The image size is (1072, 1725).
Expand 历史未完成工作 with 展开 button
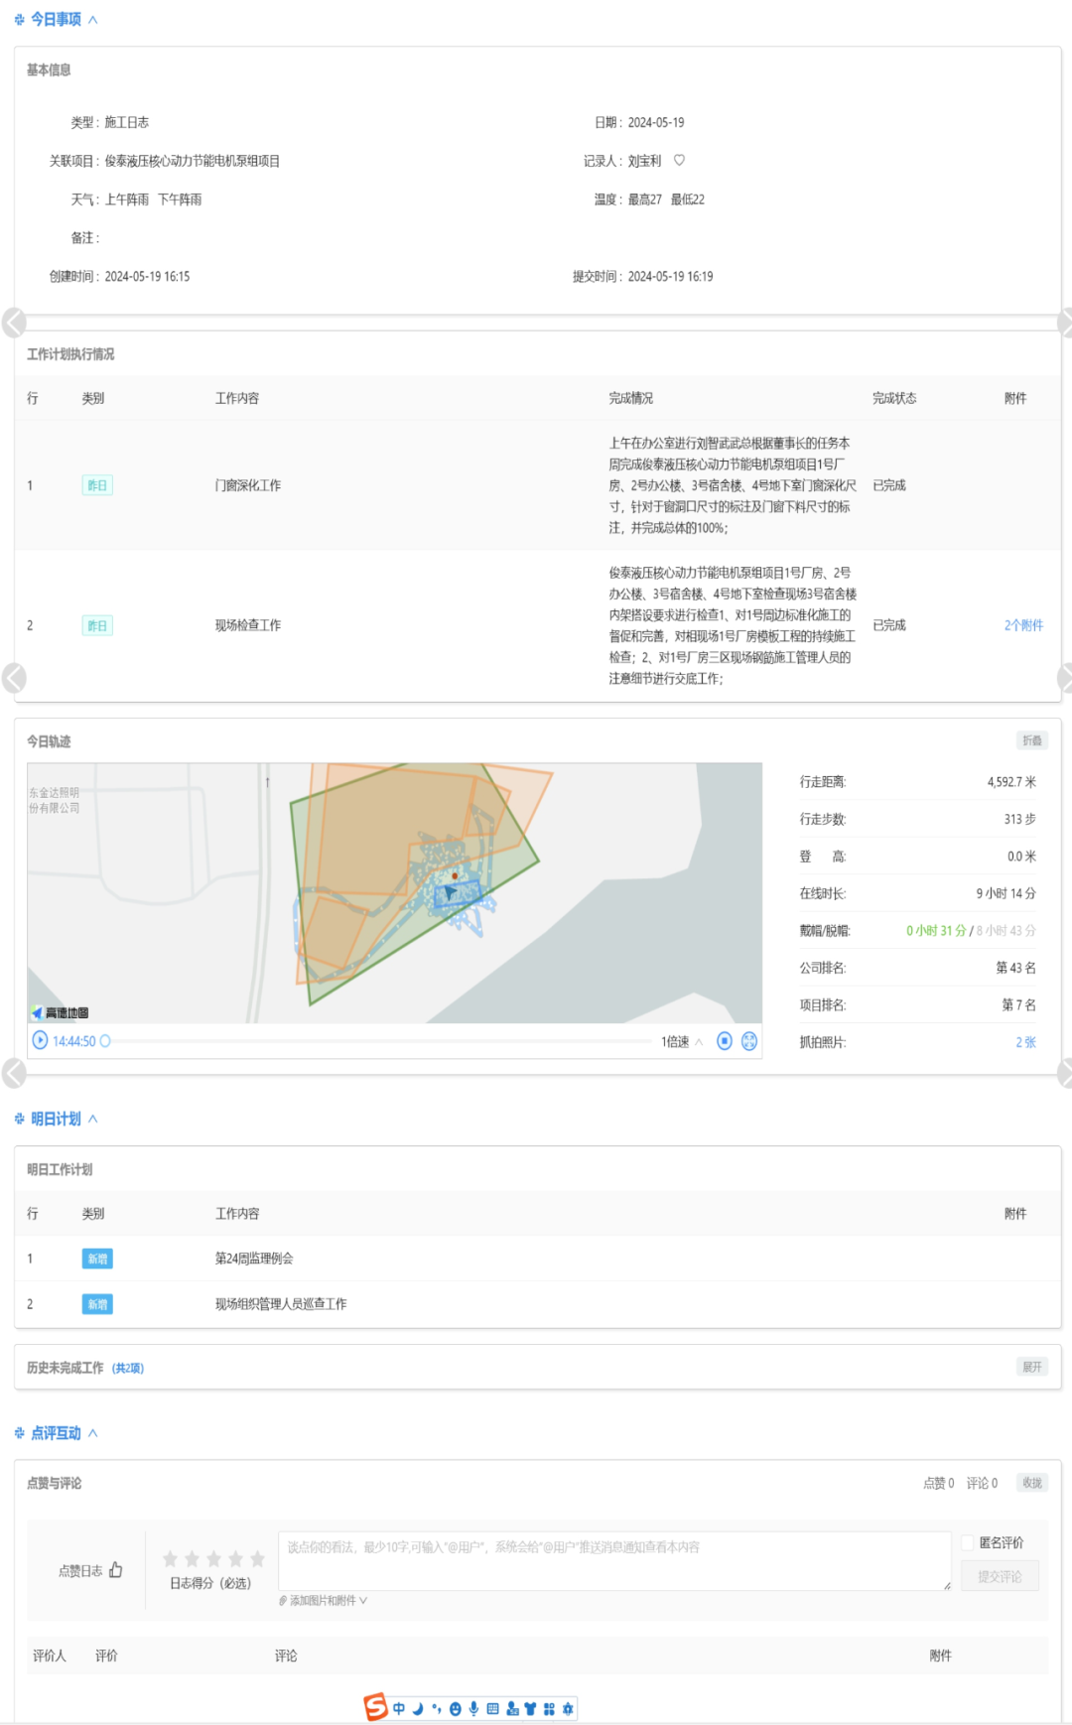coord(1032,1367)
